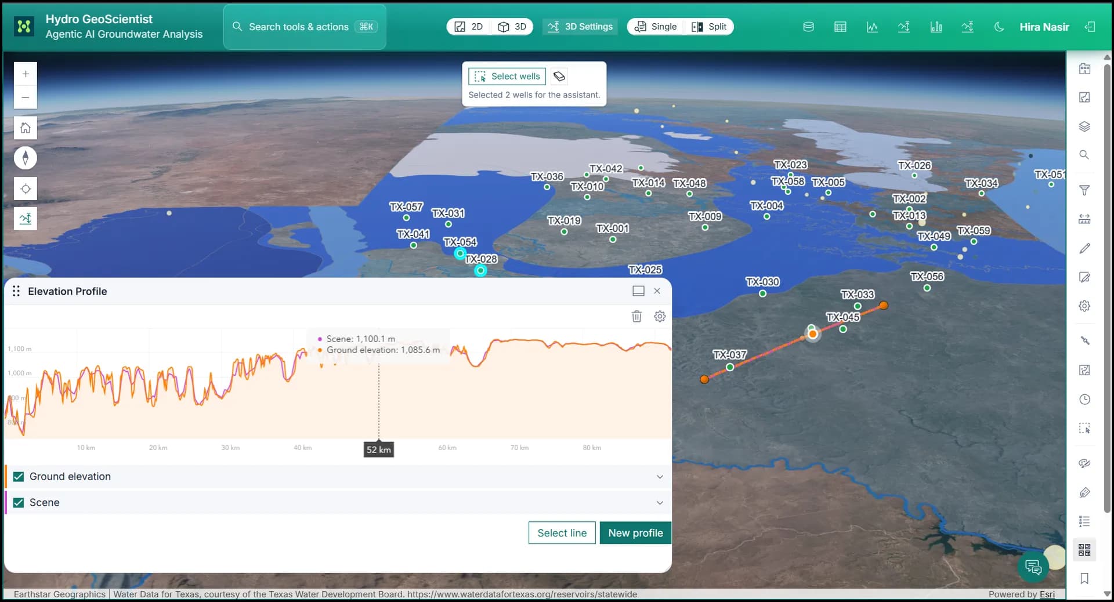Clear well selection with eraser icon
Viewport: 1114px width, 602px height.
(x=559, y=77)
